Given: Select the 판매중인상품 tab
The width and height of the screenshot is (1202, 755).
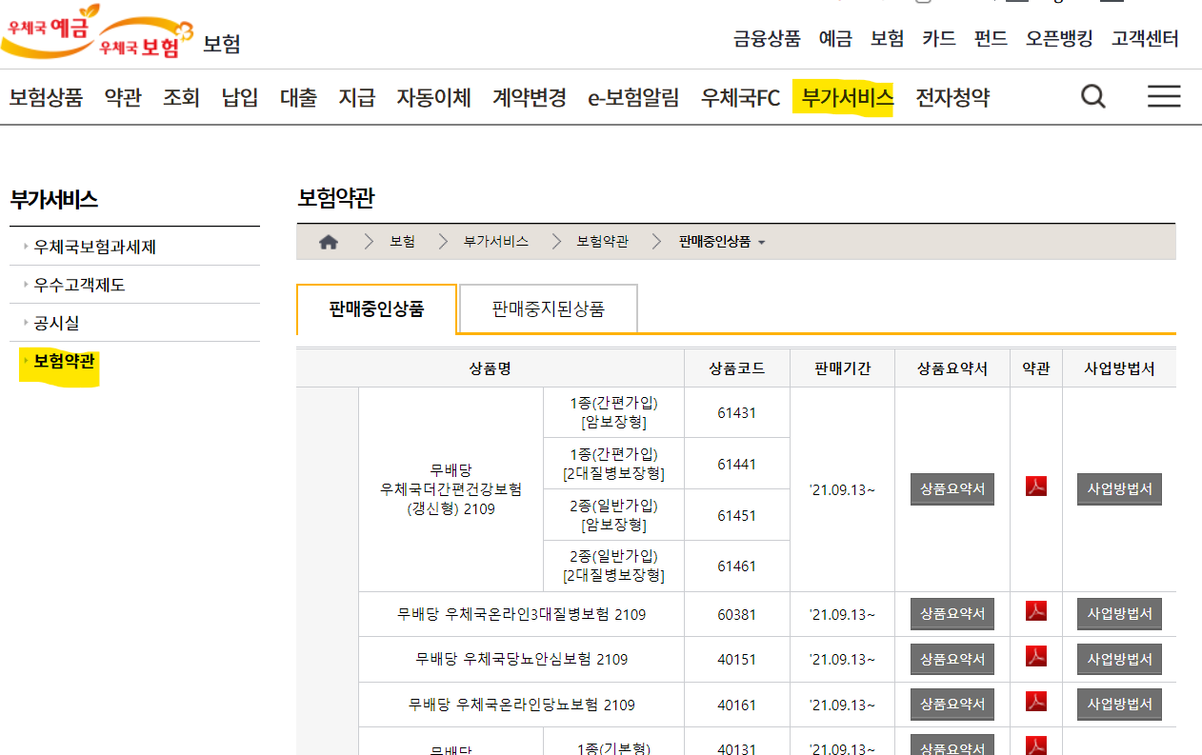Looking at the screenshot, I should (x=376, y=308).
